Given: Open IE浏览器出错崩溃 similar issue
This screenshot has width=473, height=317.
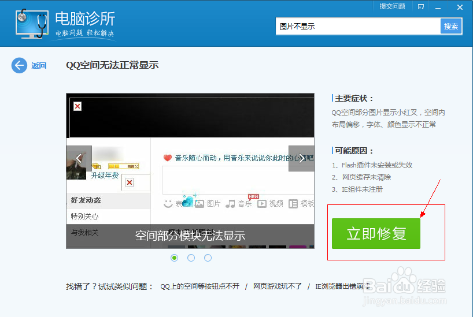Looking at the screenshot, I should 343,286.
